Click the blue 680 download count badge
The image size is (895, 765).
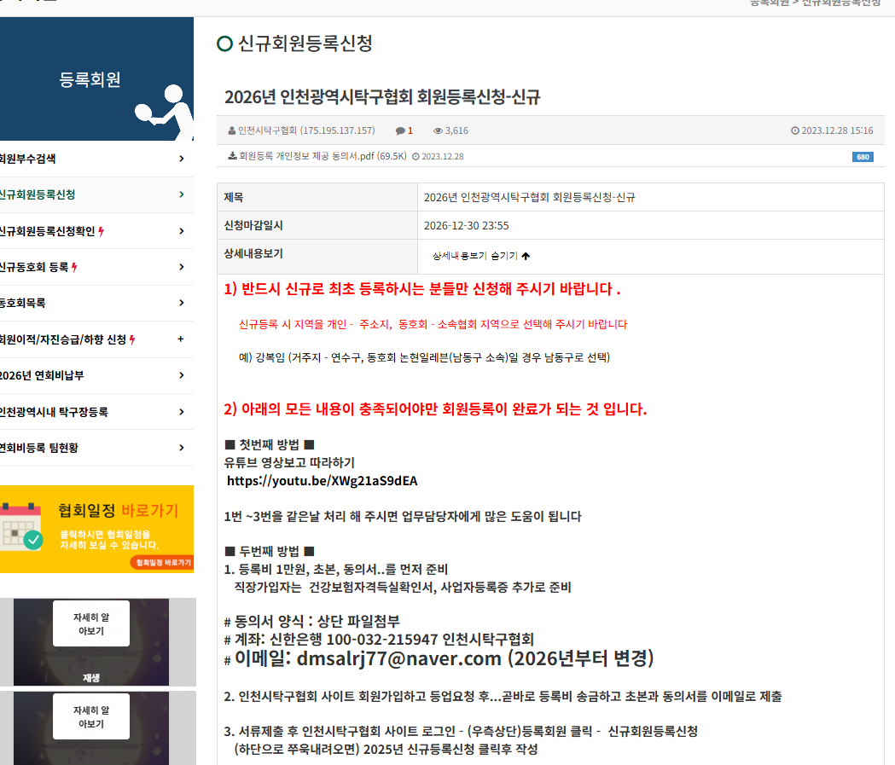tap(862, 157)
